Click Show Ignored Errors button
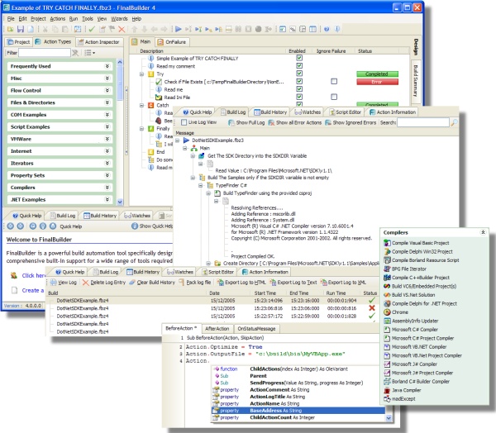 tap(351, 123)
